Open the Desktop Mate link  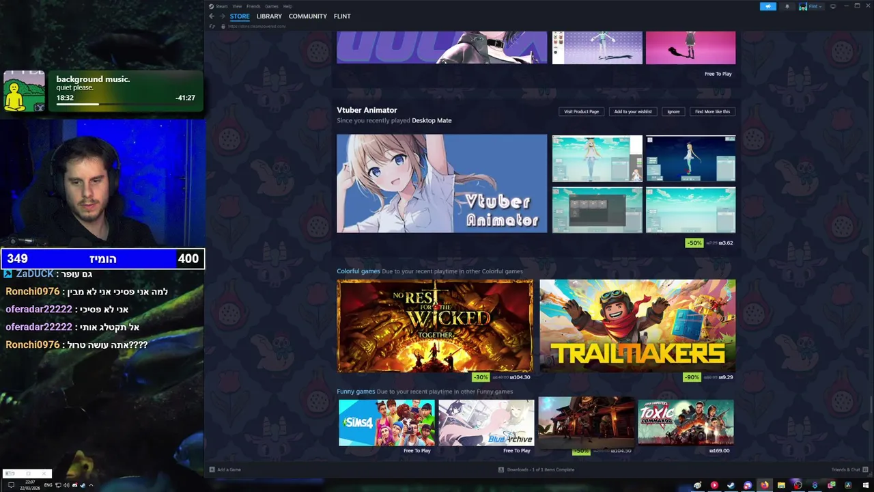432,120
